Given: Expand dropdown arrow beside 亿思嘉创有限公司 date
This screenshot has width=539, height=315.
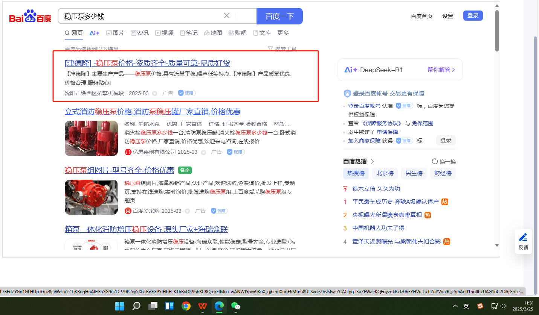Looking at the screenshot, I should [x=203, y=152].
